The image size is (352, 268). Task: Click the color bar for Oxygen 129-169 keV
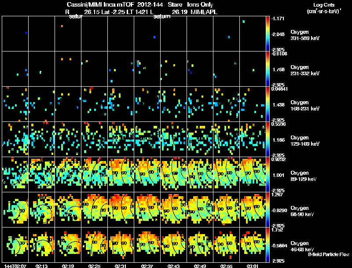point(268,139)
